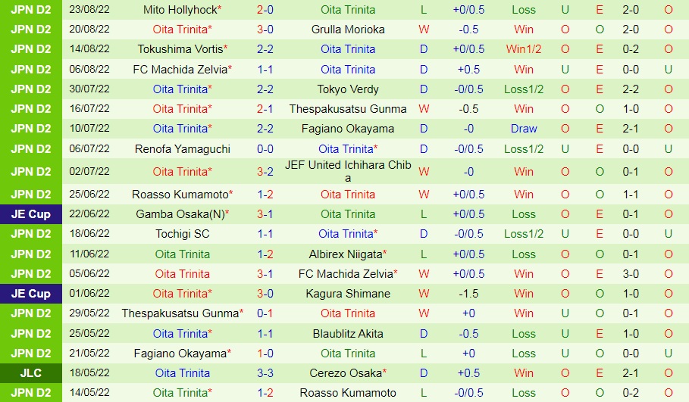Select the Tokyo Verdy team link
Image resolution: width=689 pixels, height=402 pixels.
[348, 89]
